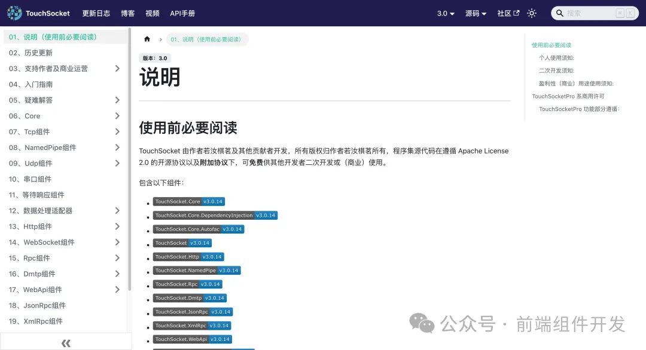Open 04、入门指南 sidebar item
This screenshot has height=350, width=646.
(65, 84)
